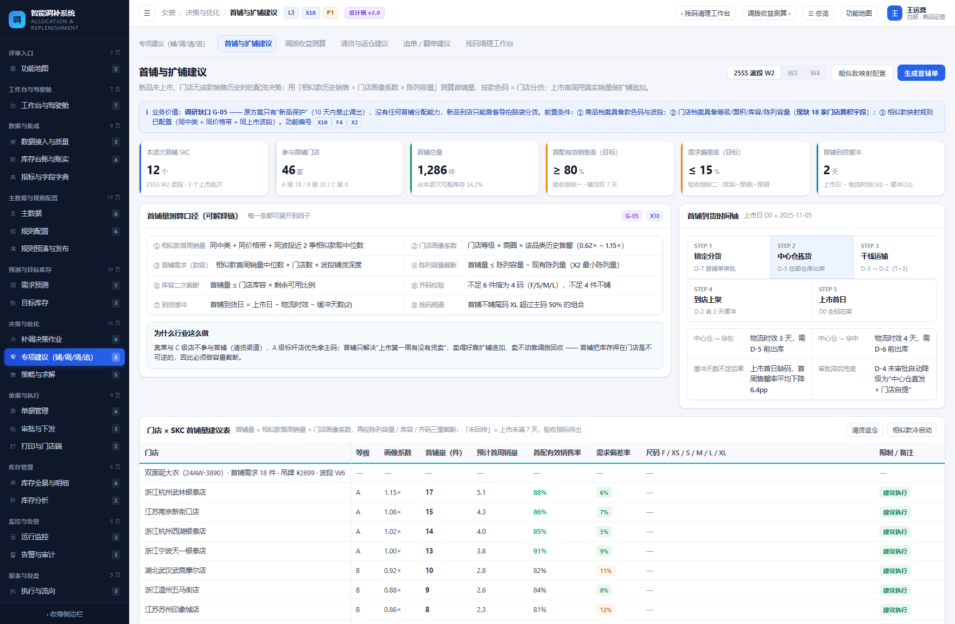The height and width of the screenshot is (624, 955).
Task: Collapse the sidebar via 收缩侧边栏
Action: pos(65,614)
